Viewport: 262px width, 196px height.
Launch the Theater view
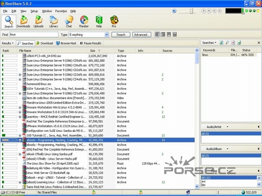coord(84,21)
